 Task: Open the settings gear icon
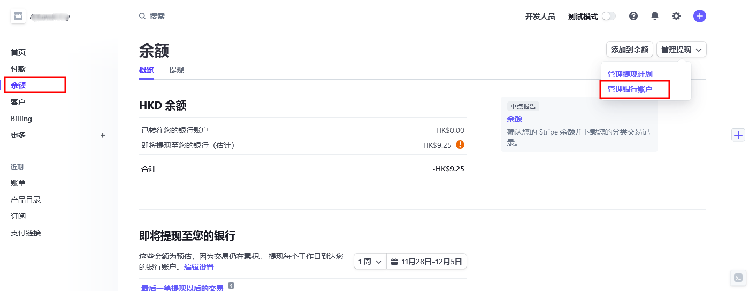676,16
